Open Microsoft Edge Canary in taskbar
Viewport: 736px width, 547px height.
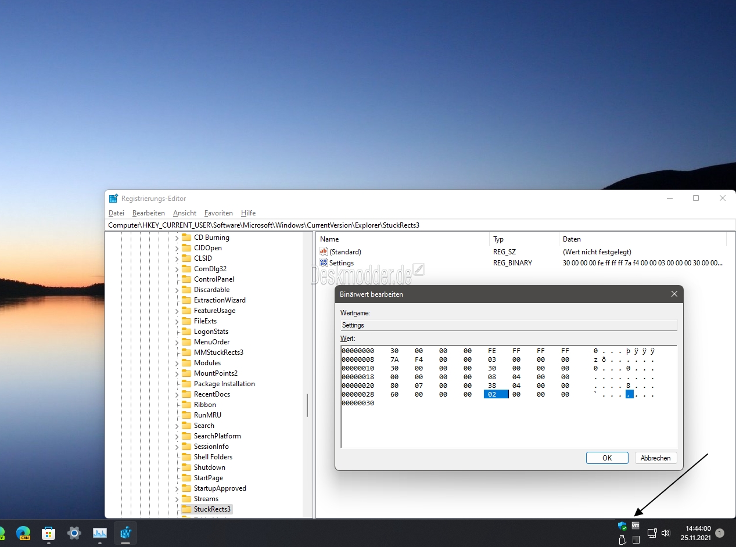23,533
